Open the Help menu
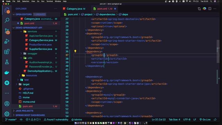 [65, 1]
